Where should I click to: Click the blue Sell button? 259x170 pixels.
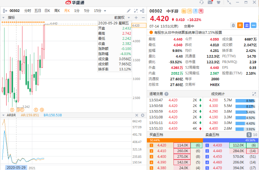click(x=247, y=25)
